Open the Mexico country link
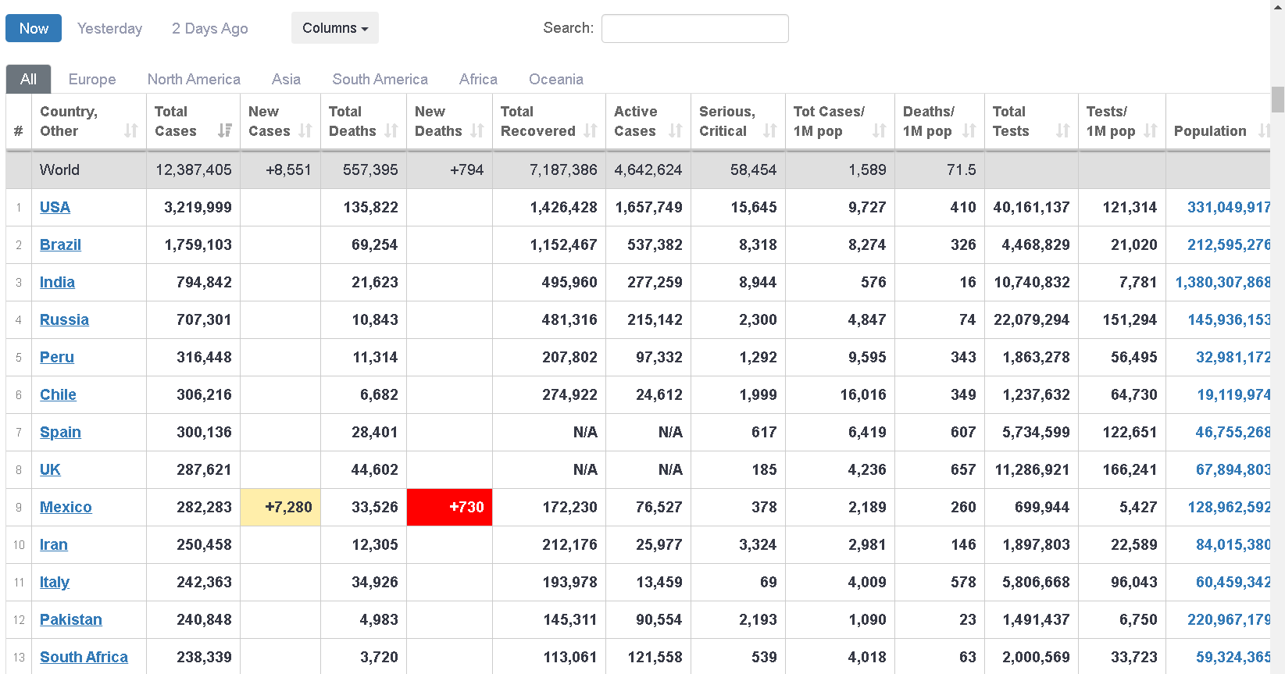Viewport: 1285px width, 674px height. coord(66,507)
